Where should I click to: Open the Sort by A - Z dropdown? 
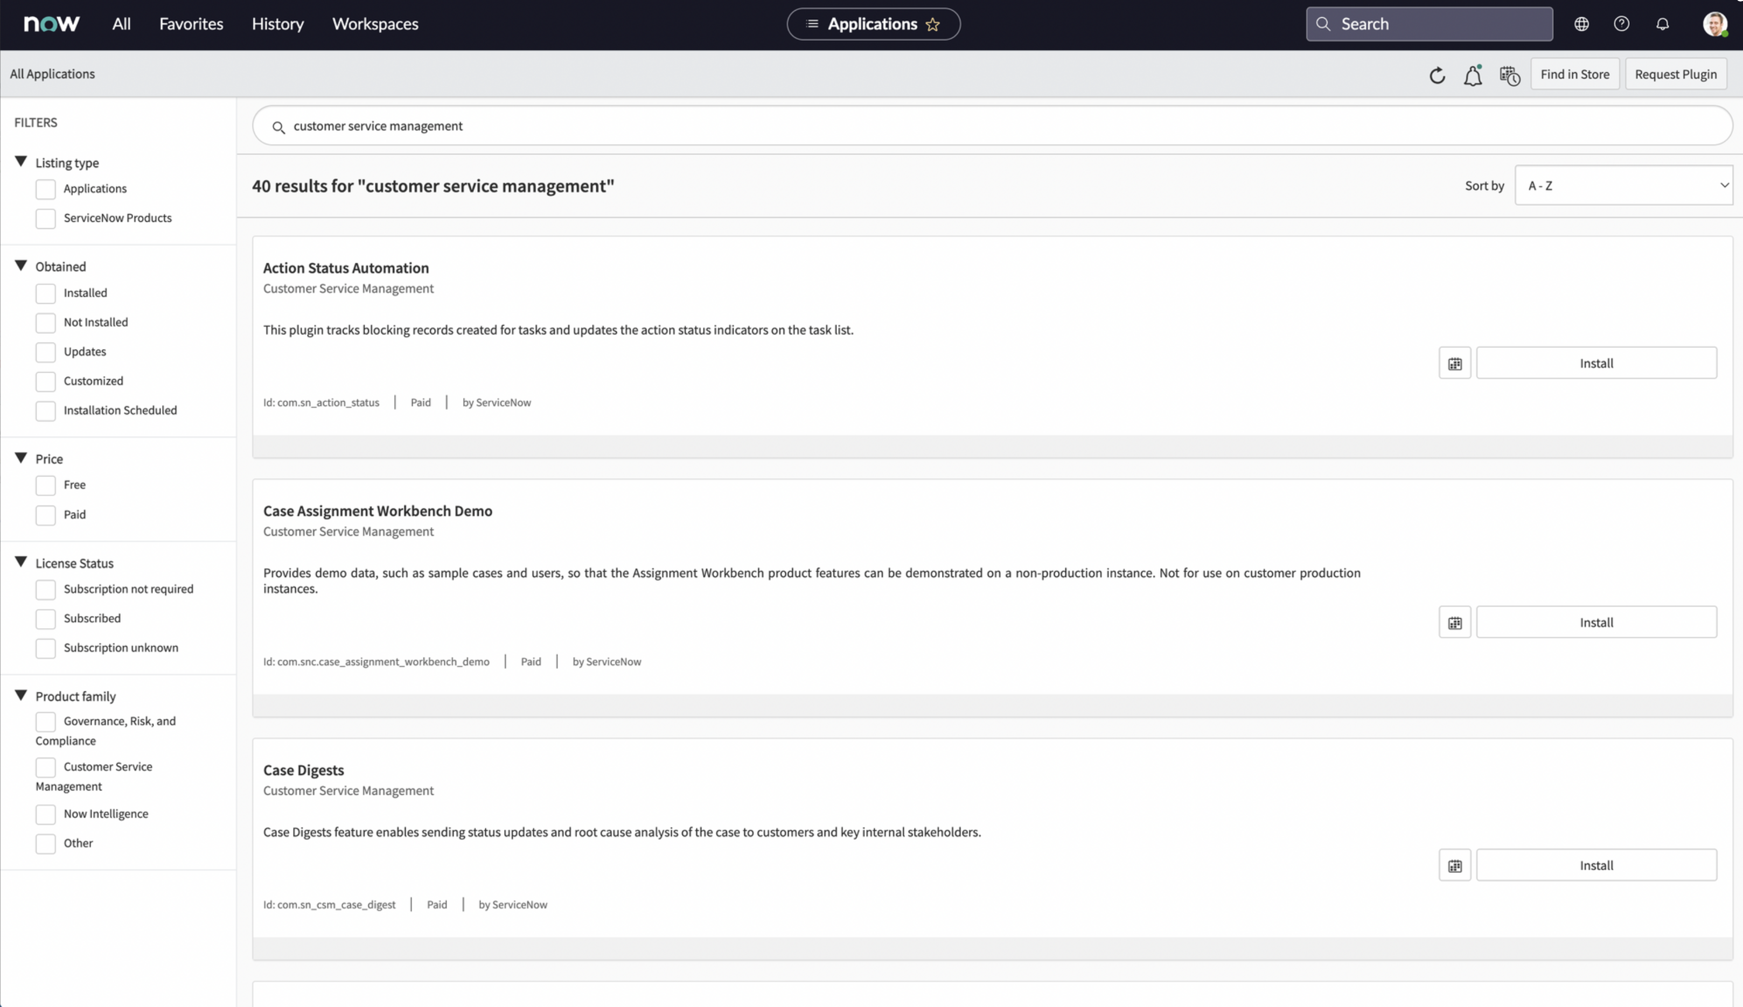(x=1623, y=185)
